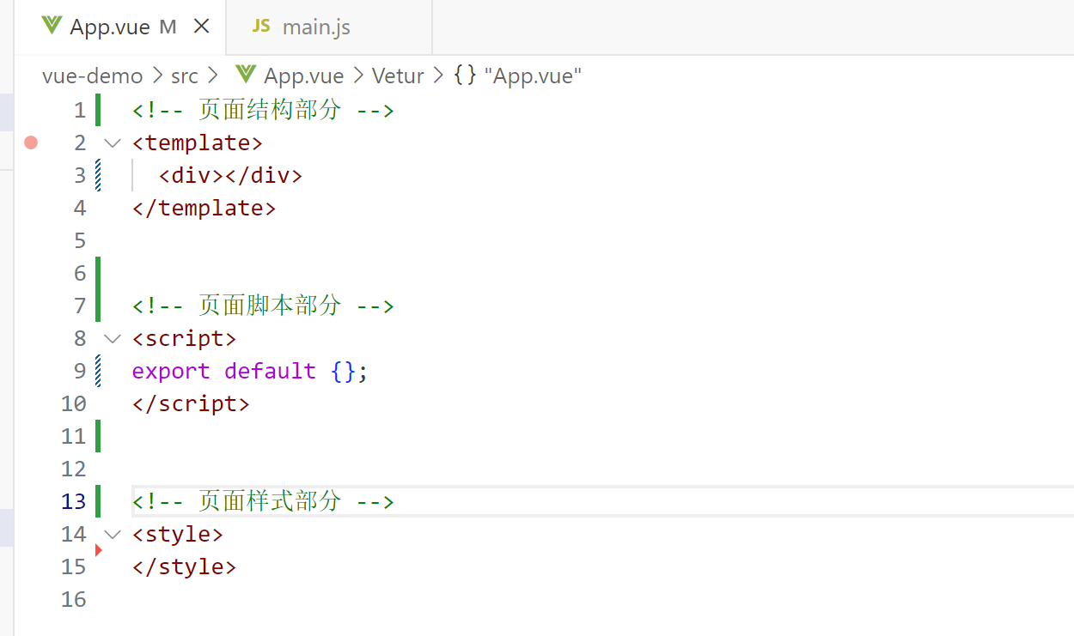The height and width of the screenshot is (636, 1074).
Task: Click the "App.vue" symbol breadcrumb
Action: pos(533,76)
